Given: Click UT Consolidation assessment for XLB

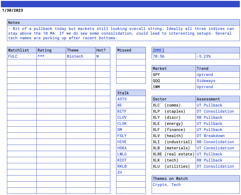Looking at the screenshot, I should pos(218,148).
